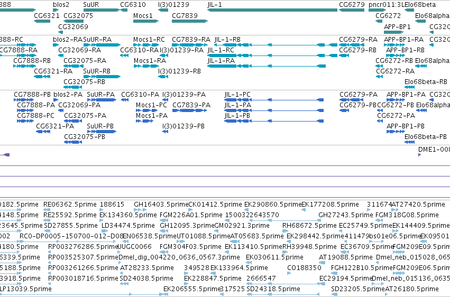
Task: Select the SuUR-PB protein label
Action: coord(100,126)
